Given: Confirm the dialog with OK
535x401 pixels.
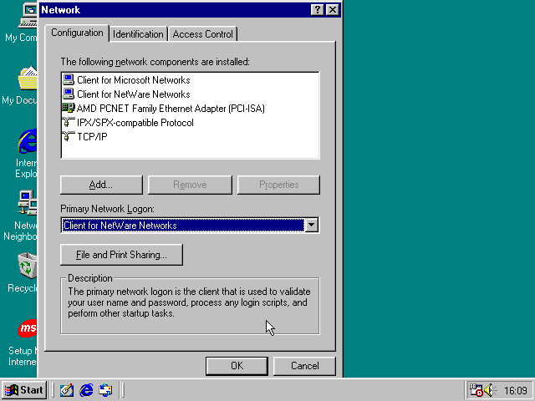Looking at the screenshot, I should click(237, 366).
